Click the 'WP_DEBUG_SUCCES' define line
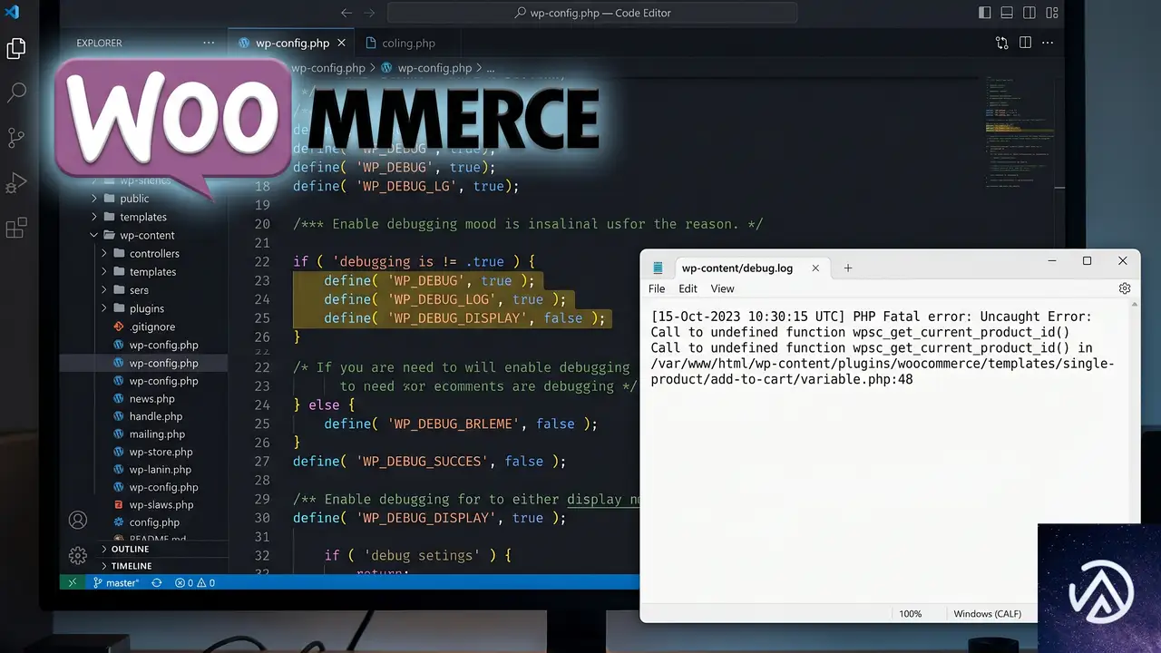1161x653 pixels. pos(429,462)
